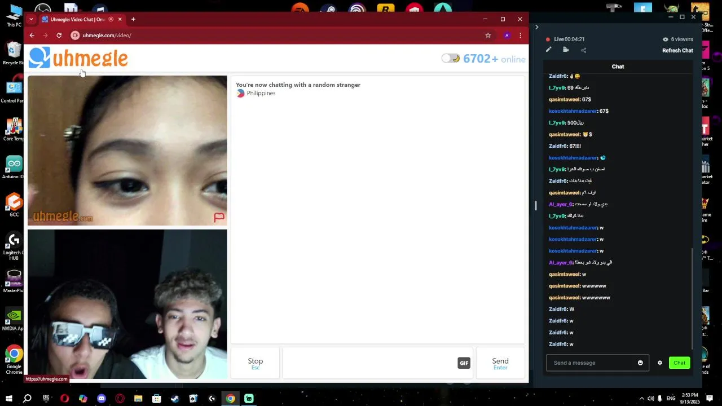Go back in Chrome

pyautogui.click(x=32, y=35)
